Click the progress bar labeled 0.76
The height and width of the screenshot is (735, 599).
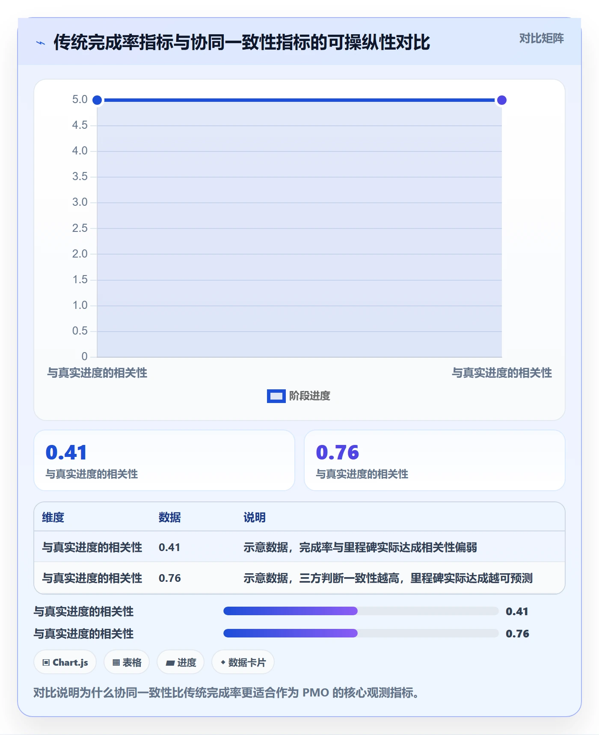point(361,633)
